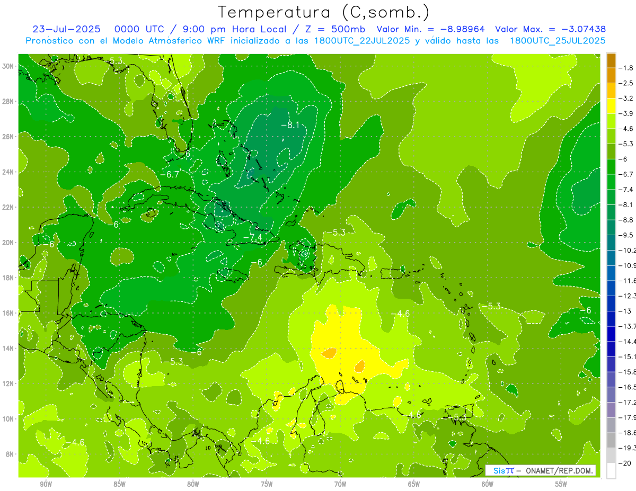Click the -3.9 value in the color legend

click(x=626, y=113)
